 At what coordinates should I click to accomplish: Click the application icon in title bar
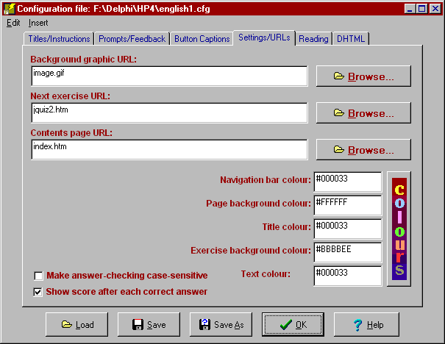tap(10, 8)
